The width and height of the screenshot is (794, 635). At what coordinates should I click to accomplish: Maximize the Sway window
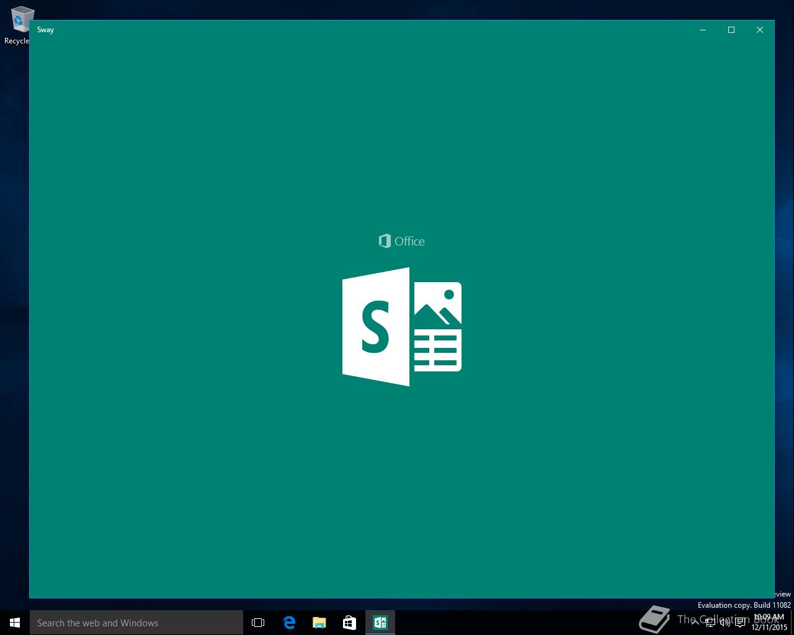coord(731,30)
